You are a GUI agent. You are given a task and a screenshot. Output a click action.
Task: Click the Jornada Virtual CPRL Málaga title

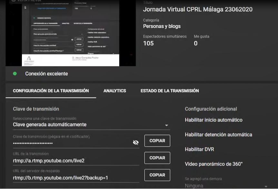tap(197, 9)
